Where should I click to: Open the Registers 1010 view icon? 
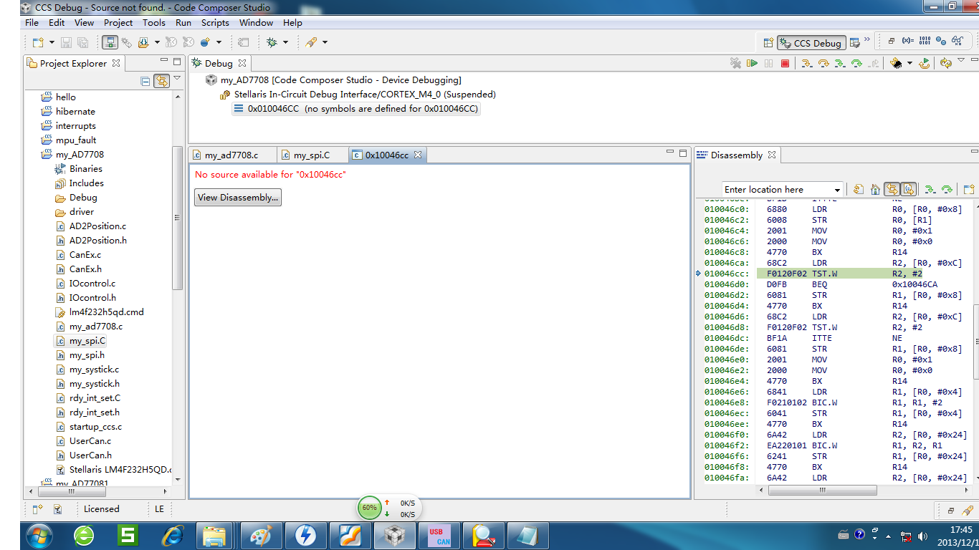click(x=925, y=42)
